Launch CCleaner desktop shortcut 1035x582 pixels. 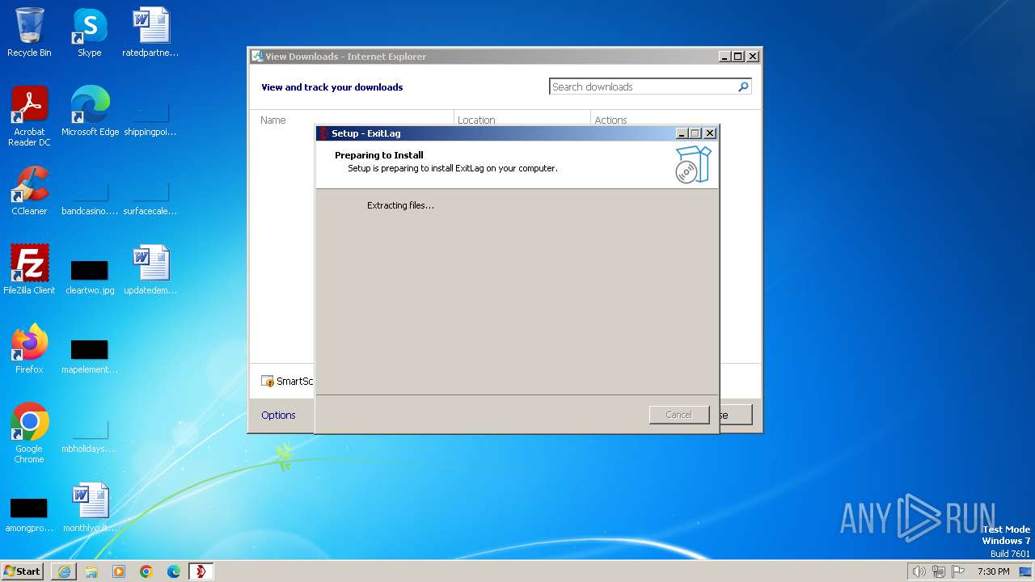[29, 191]
